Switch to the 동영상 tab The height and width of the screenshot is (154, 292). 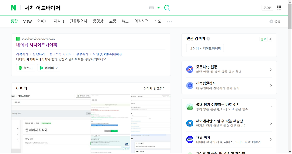[x=98, y=21]
